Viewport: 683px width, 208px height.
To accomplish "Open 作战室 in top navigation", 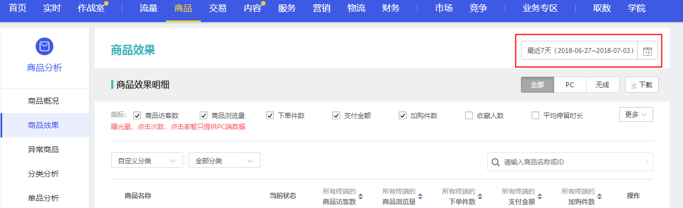I will (91, 8).
